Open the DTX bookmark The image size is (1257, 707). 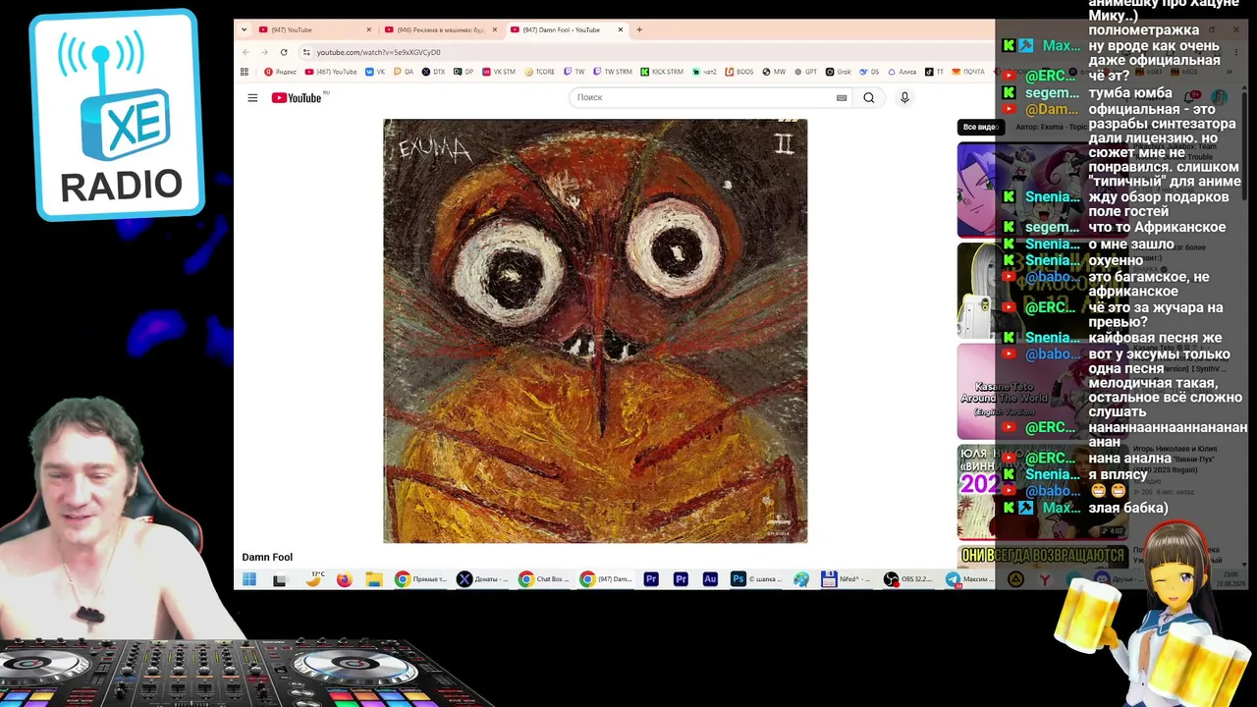tap(433, 72)
